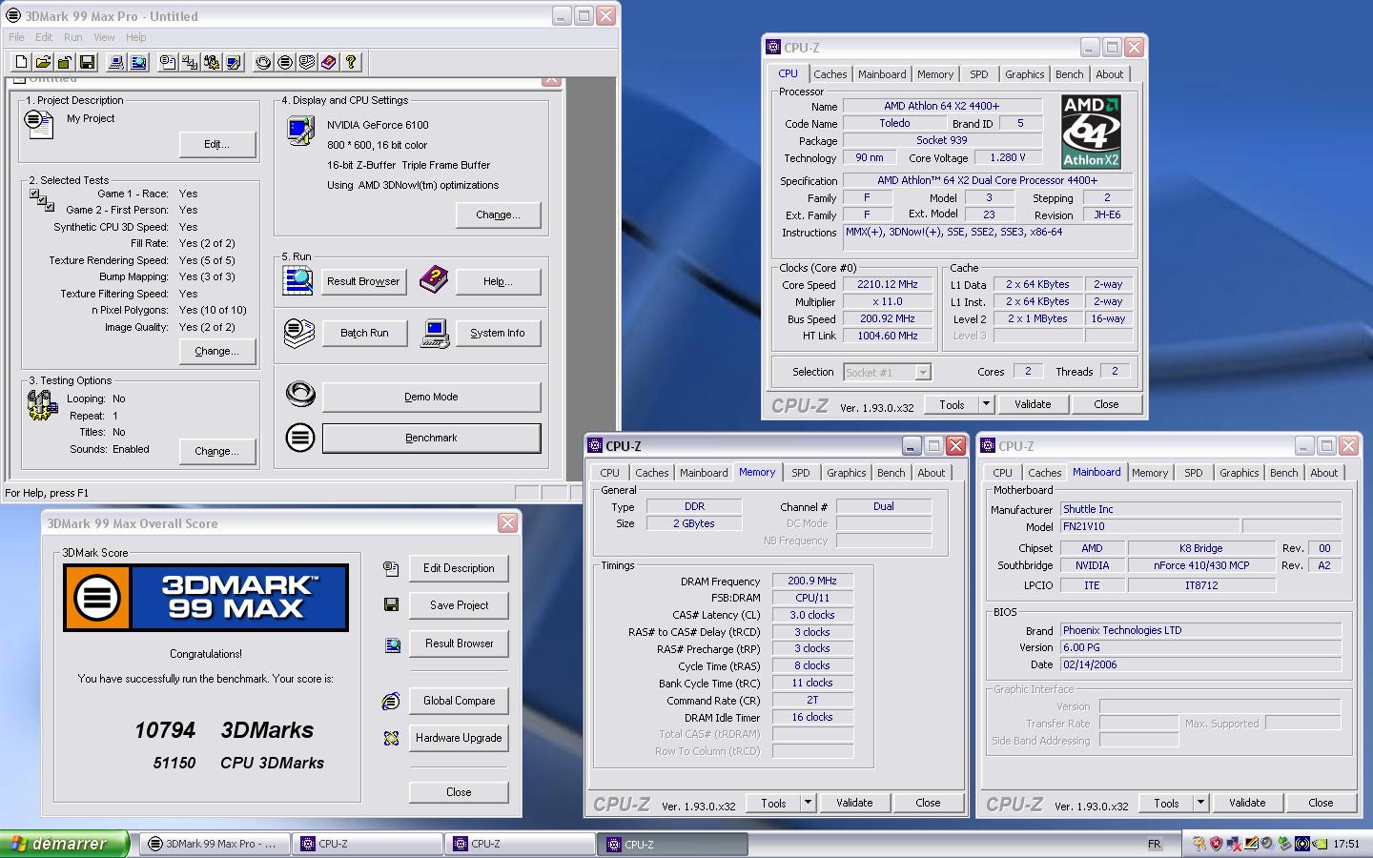The height and width of the screenshot is (858, 1373).
Task: Switch to SPD tab in CPU-Z Memory window
Action: (x=800, y=473)
